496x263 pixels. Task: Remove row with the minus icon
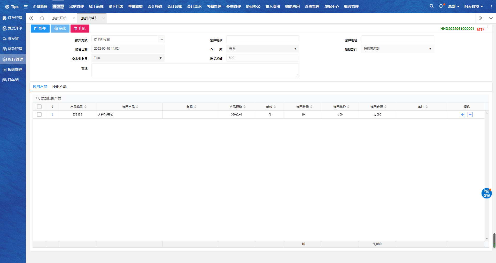470,114
